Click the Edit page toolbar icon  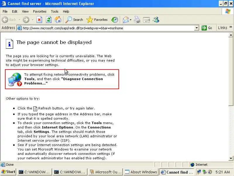click(147, 20)
